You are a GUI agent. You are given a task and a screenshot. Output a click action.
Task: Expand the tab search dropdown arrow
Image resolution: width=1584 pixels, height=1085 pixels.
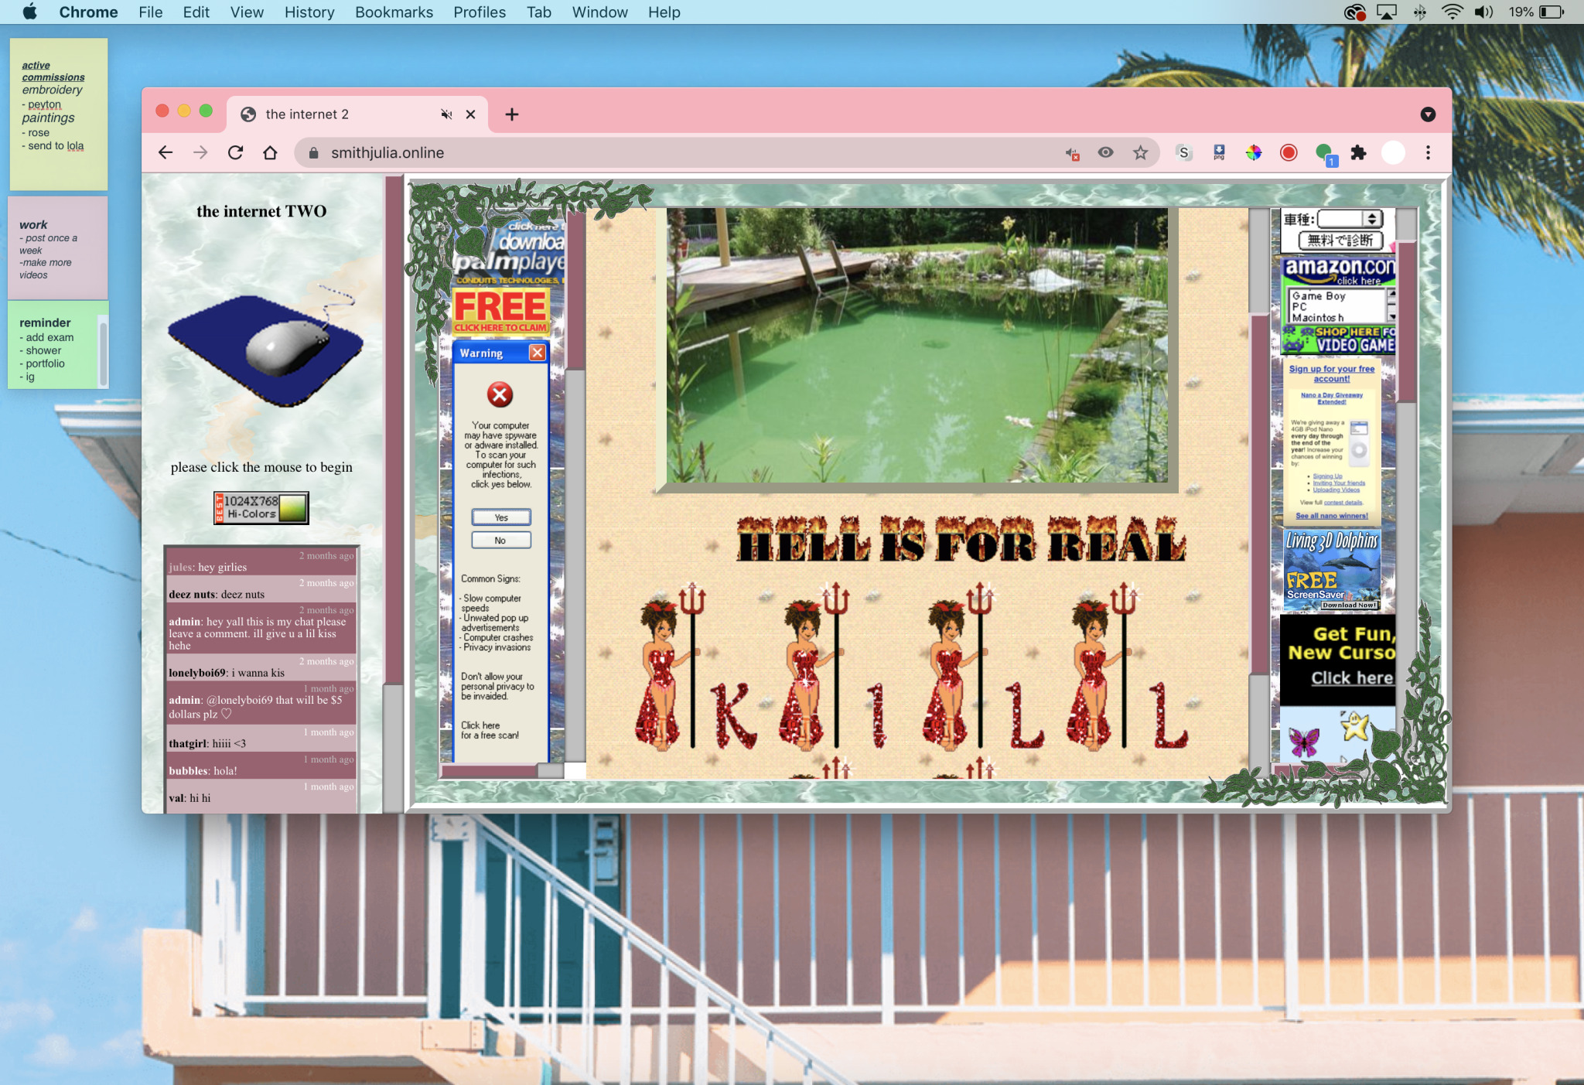click(x=1428, y=114)
